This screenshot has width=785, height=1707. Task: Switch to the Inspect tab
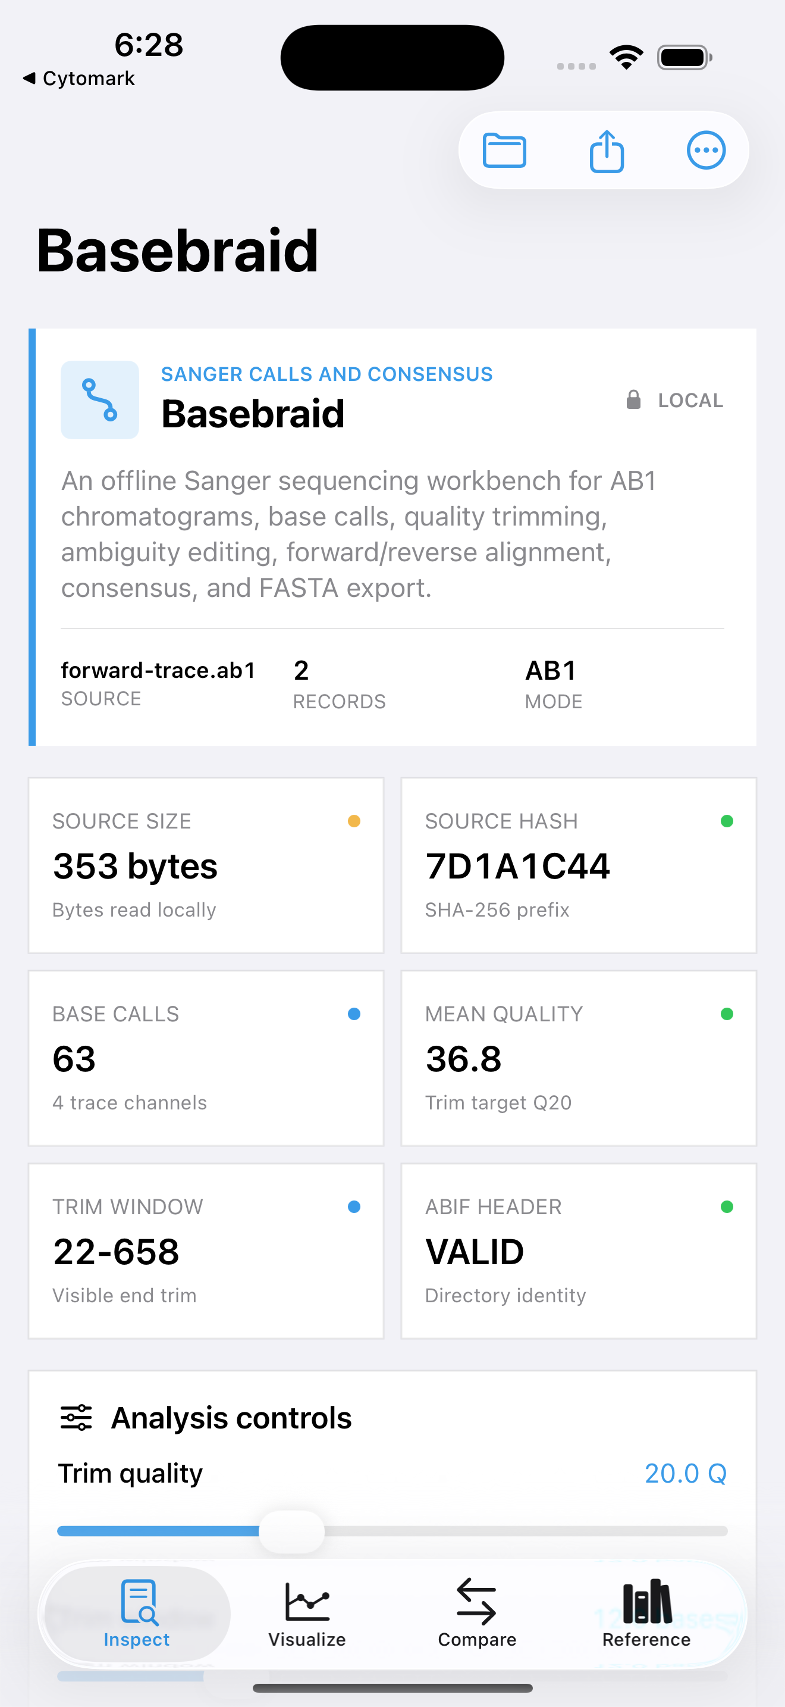tap(137, 1614)
